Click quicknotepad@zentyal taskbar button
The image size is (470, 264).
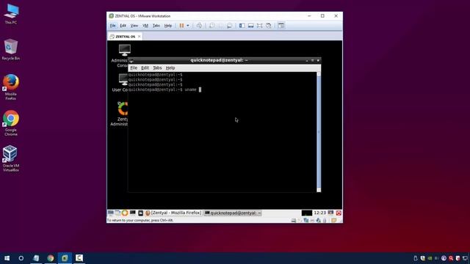[233, 213]
